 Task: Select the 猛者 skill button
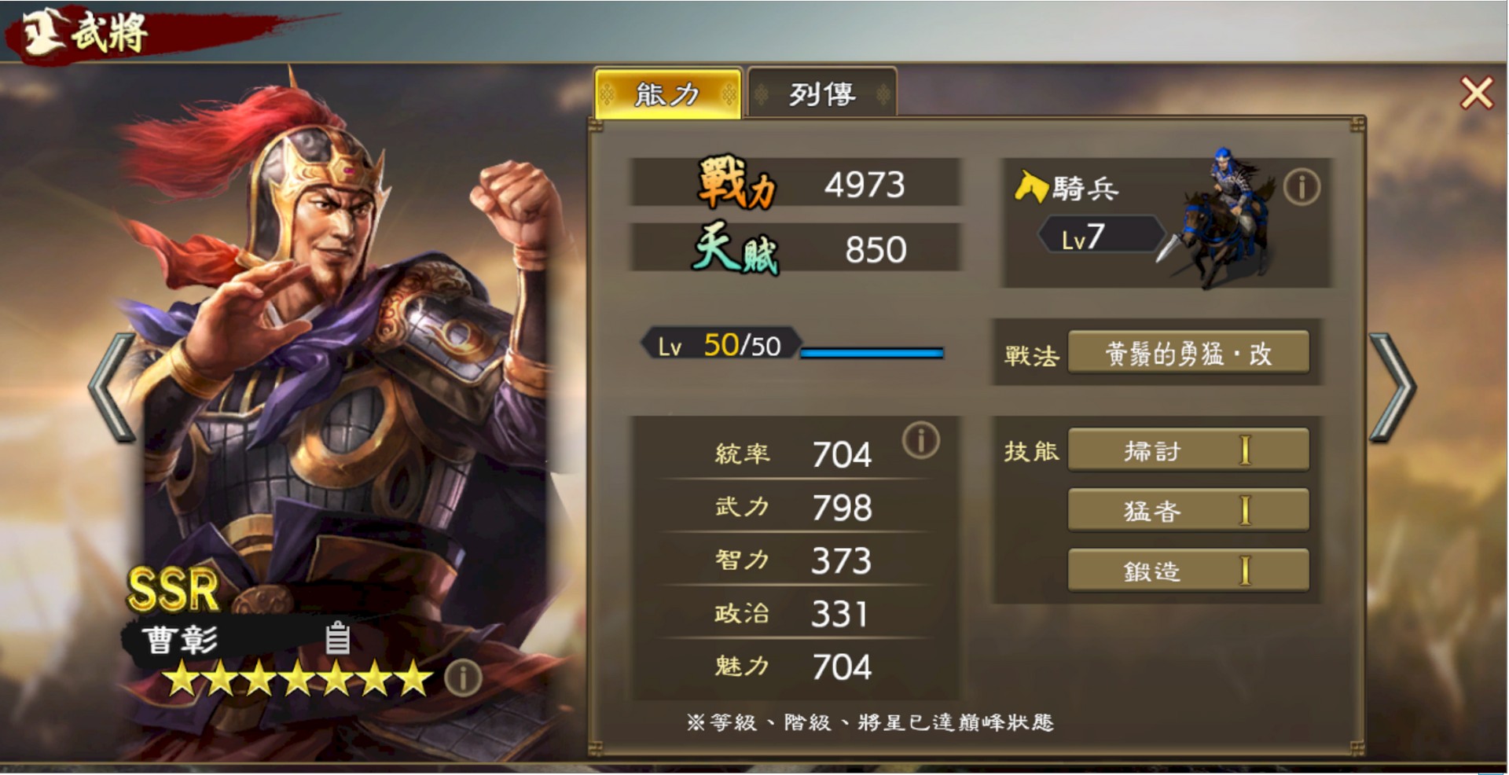click(1188, 510)
